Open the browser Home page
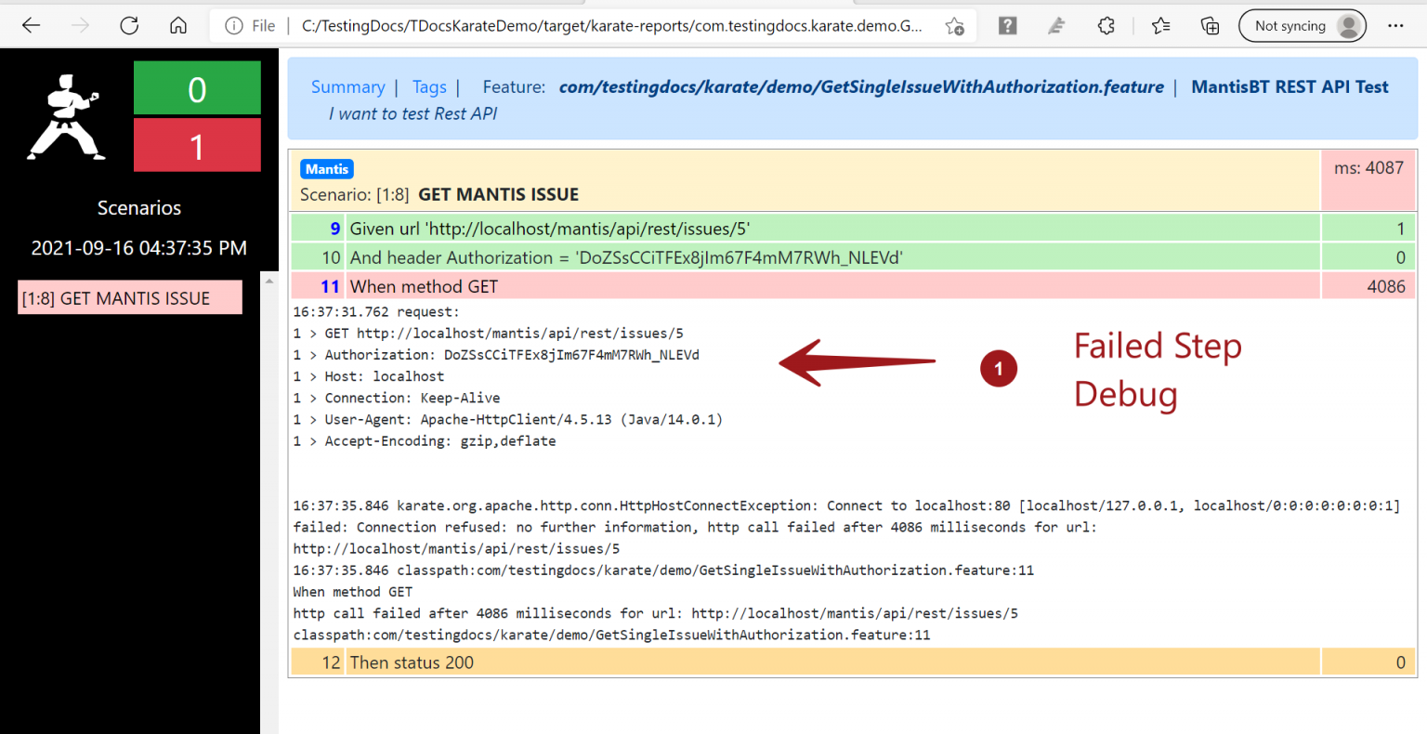 178,25
